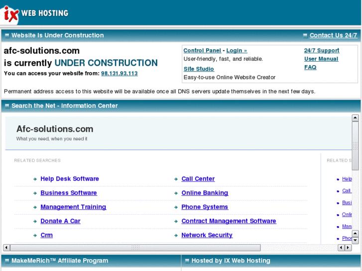
Task: Click icon beside Hosted by IX Web Hosting
Action: 187,261
